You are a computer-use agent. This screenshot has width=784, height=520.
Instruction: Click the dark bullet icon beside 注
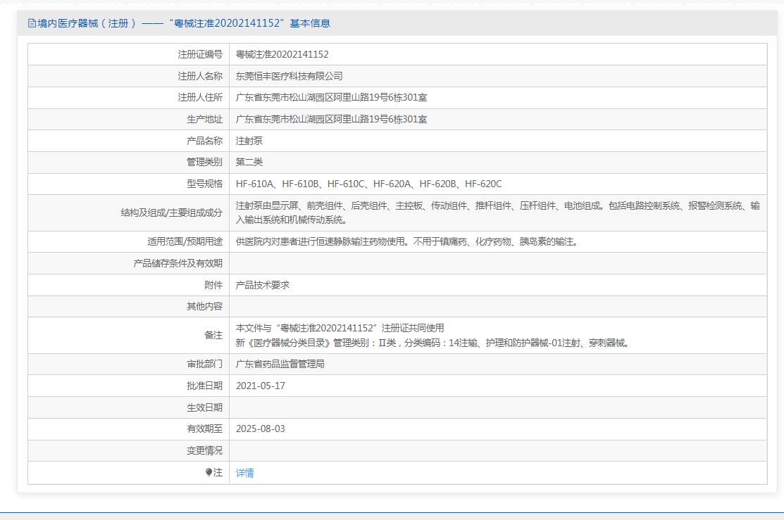point(209,473)
